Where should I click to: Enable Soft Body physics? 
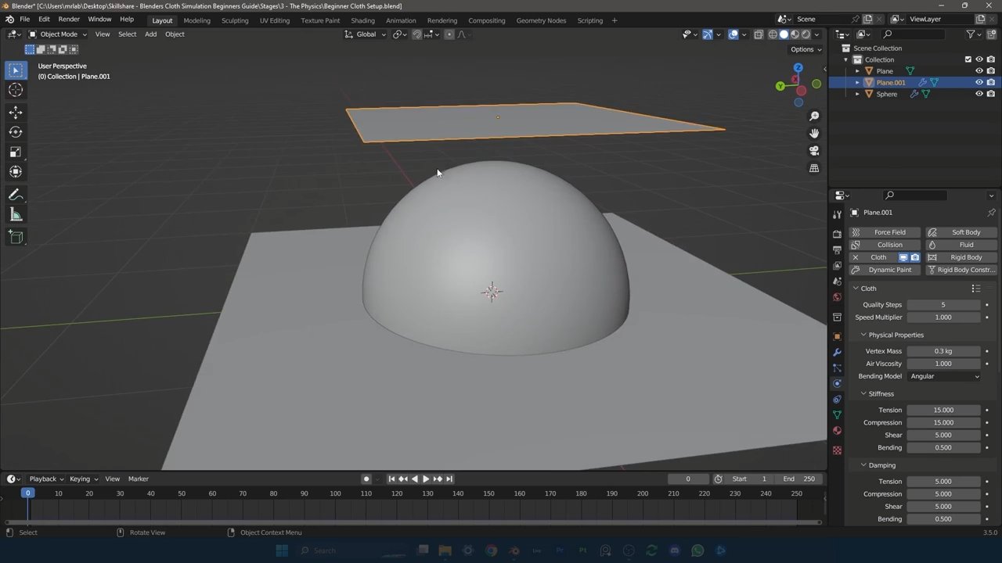(961, 232)
